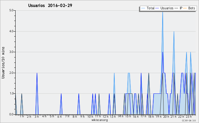Click the '3 h' x-axis label
The image size is (199, 123).
pyautogui.click(x=37, y=116)
